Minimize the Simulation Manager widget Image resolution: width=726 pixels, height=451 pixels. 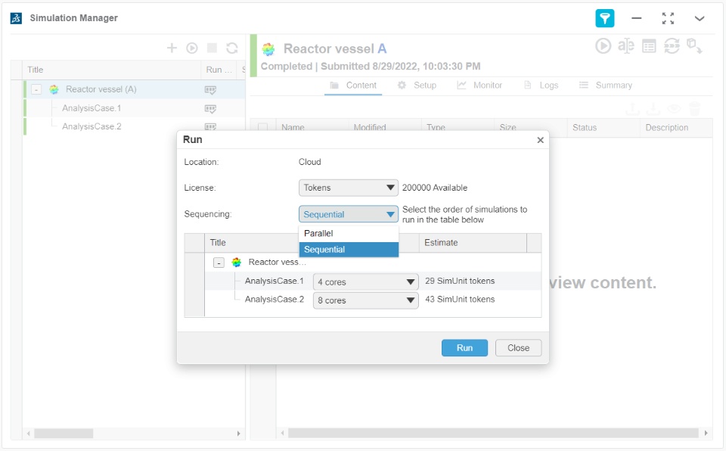pyautogui.click(x=636, y=19)
